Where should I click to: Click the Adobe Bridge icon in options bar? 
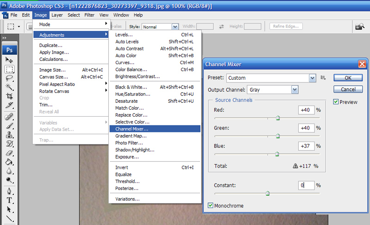pos(358,27)
